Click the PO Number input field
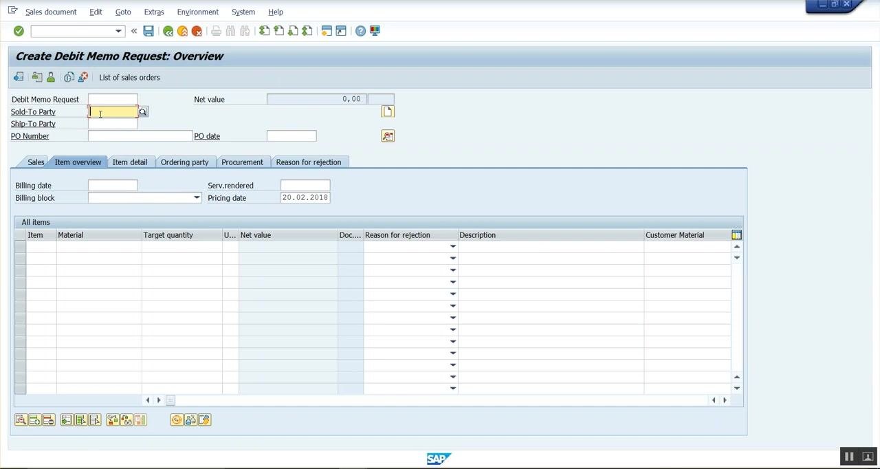The width and height of the screenshot is (880, 469). pyautogui.click(x=140, y=136)
